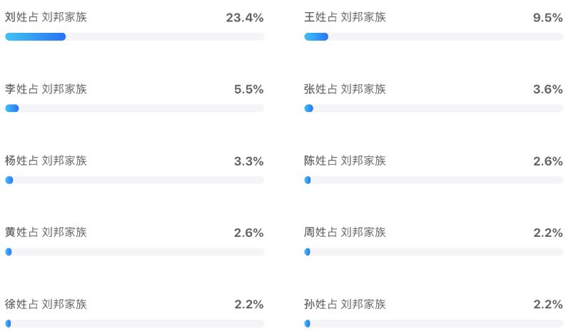Click the 陈姓占 刘邦家族 progress bar

434,180
